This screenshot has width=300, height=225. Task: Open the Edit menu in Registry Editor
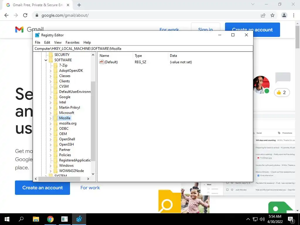pyautogui.click(x=47, y=42)
